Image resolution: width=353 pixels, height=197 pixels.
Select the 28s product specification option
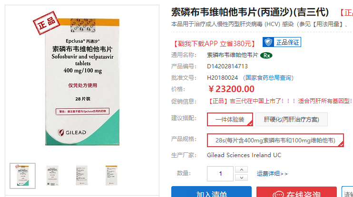coord(275,141)
